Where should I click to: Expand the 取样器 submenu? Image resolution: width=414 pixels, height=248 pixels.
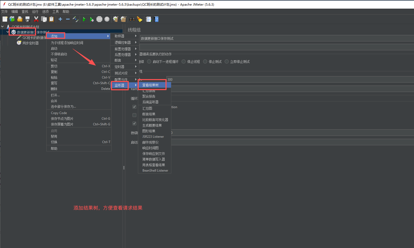125,36
